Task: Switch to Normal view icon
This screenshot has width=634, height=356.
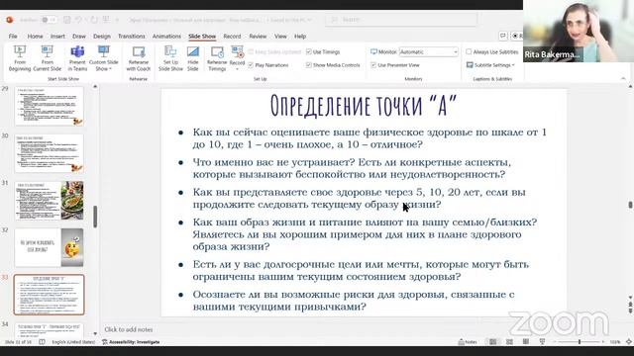Action: point(493,342)
